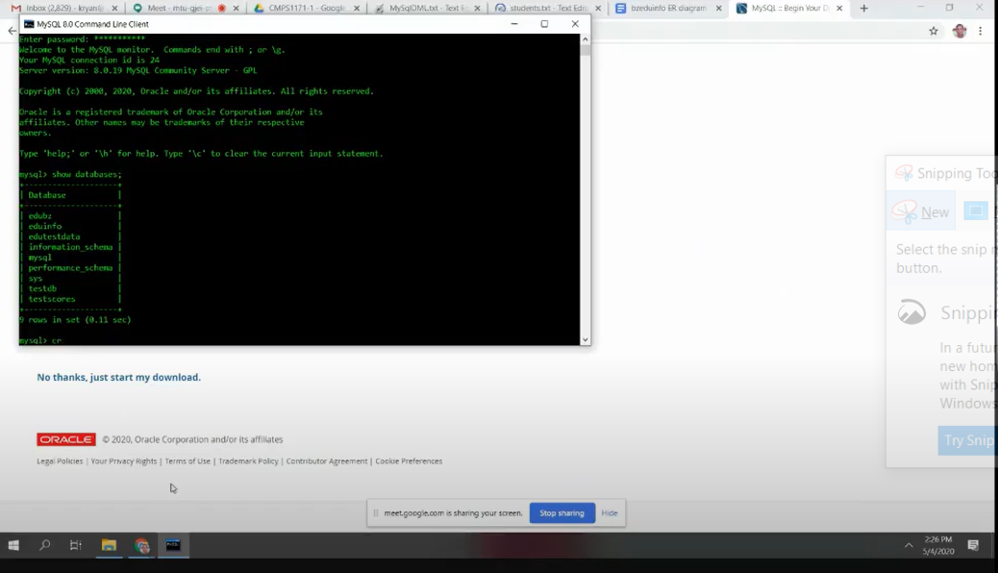Open the Action Center notifications icon
Screen dimensions: 998x573
[x=973, y=545]
